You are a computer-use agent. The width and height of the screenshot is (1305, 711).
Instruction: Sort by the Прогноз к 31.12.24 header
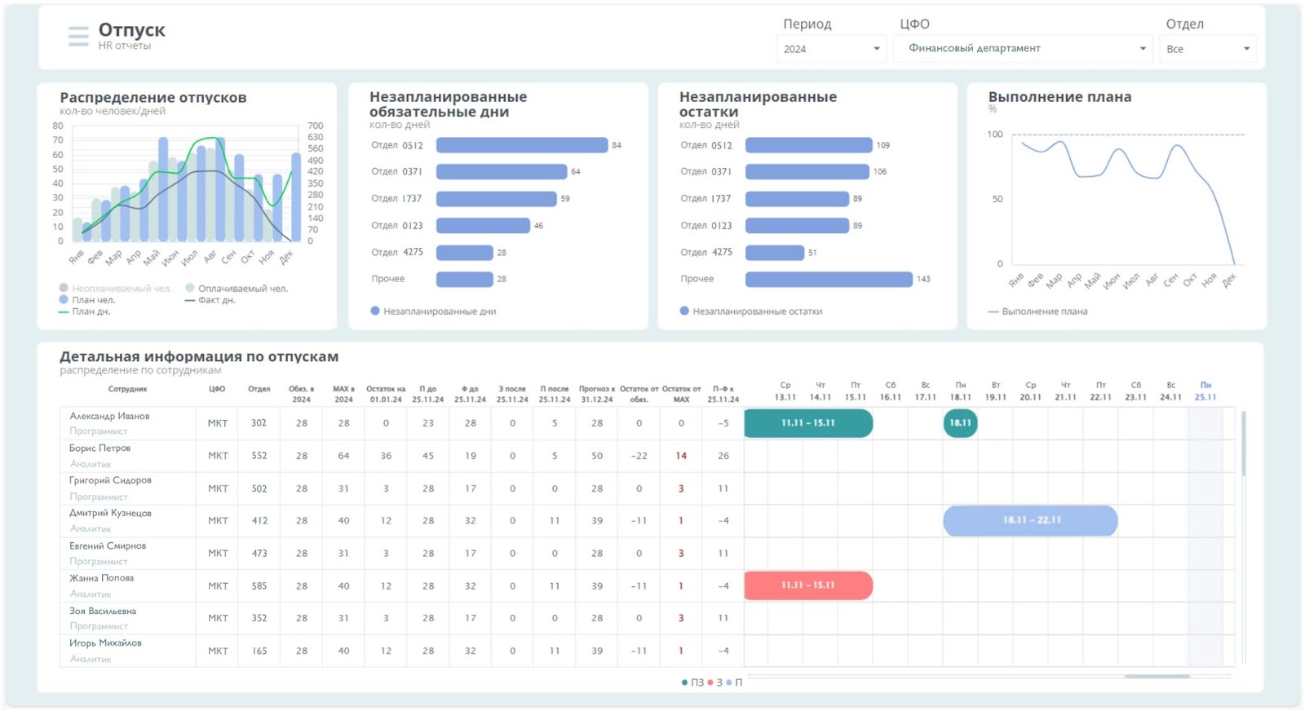click(597, 394)
